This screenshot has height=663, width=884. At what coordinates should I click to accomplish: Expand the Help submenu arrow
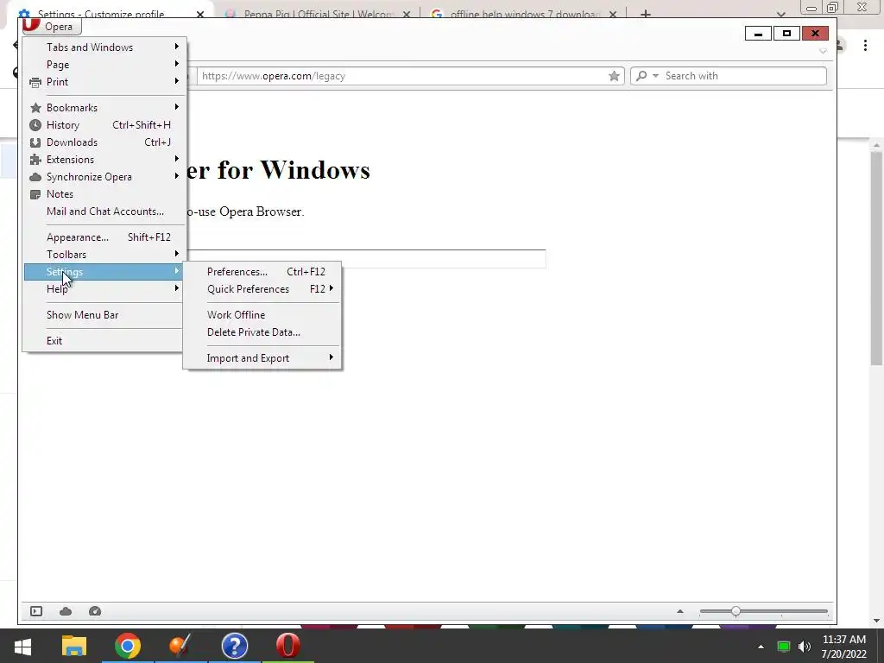point(176,288)
